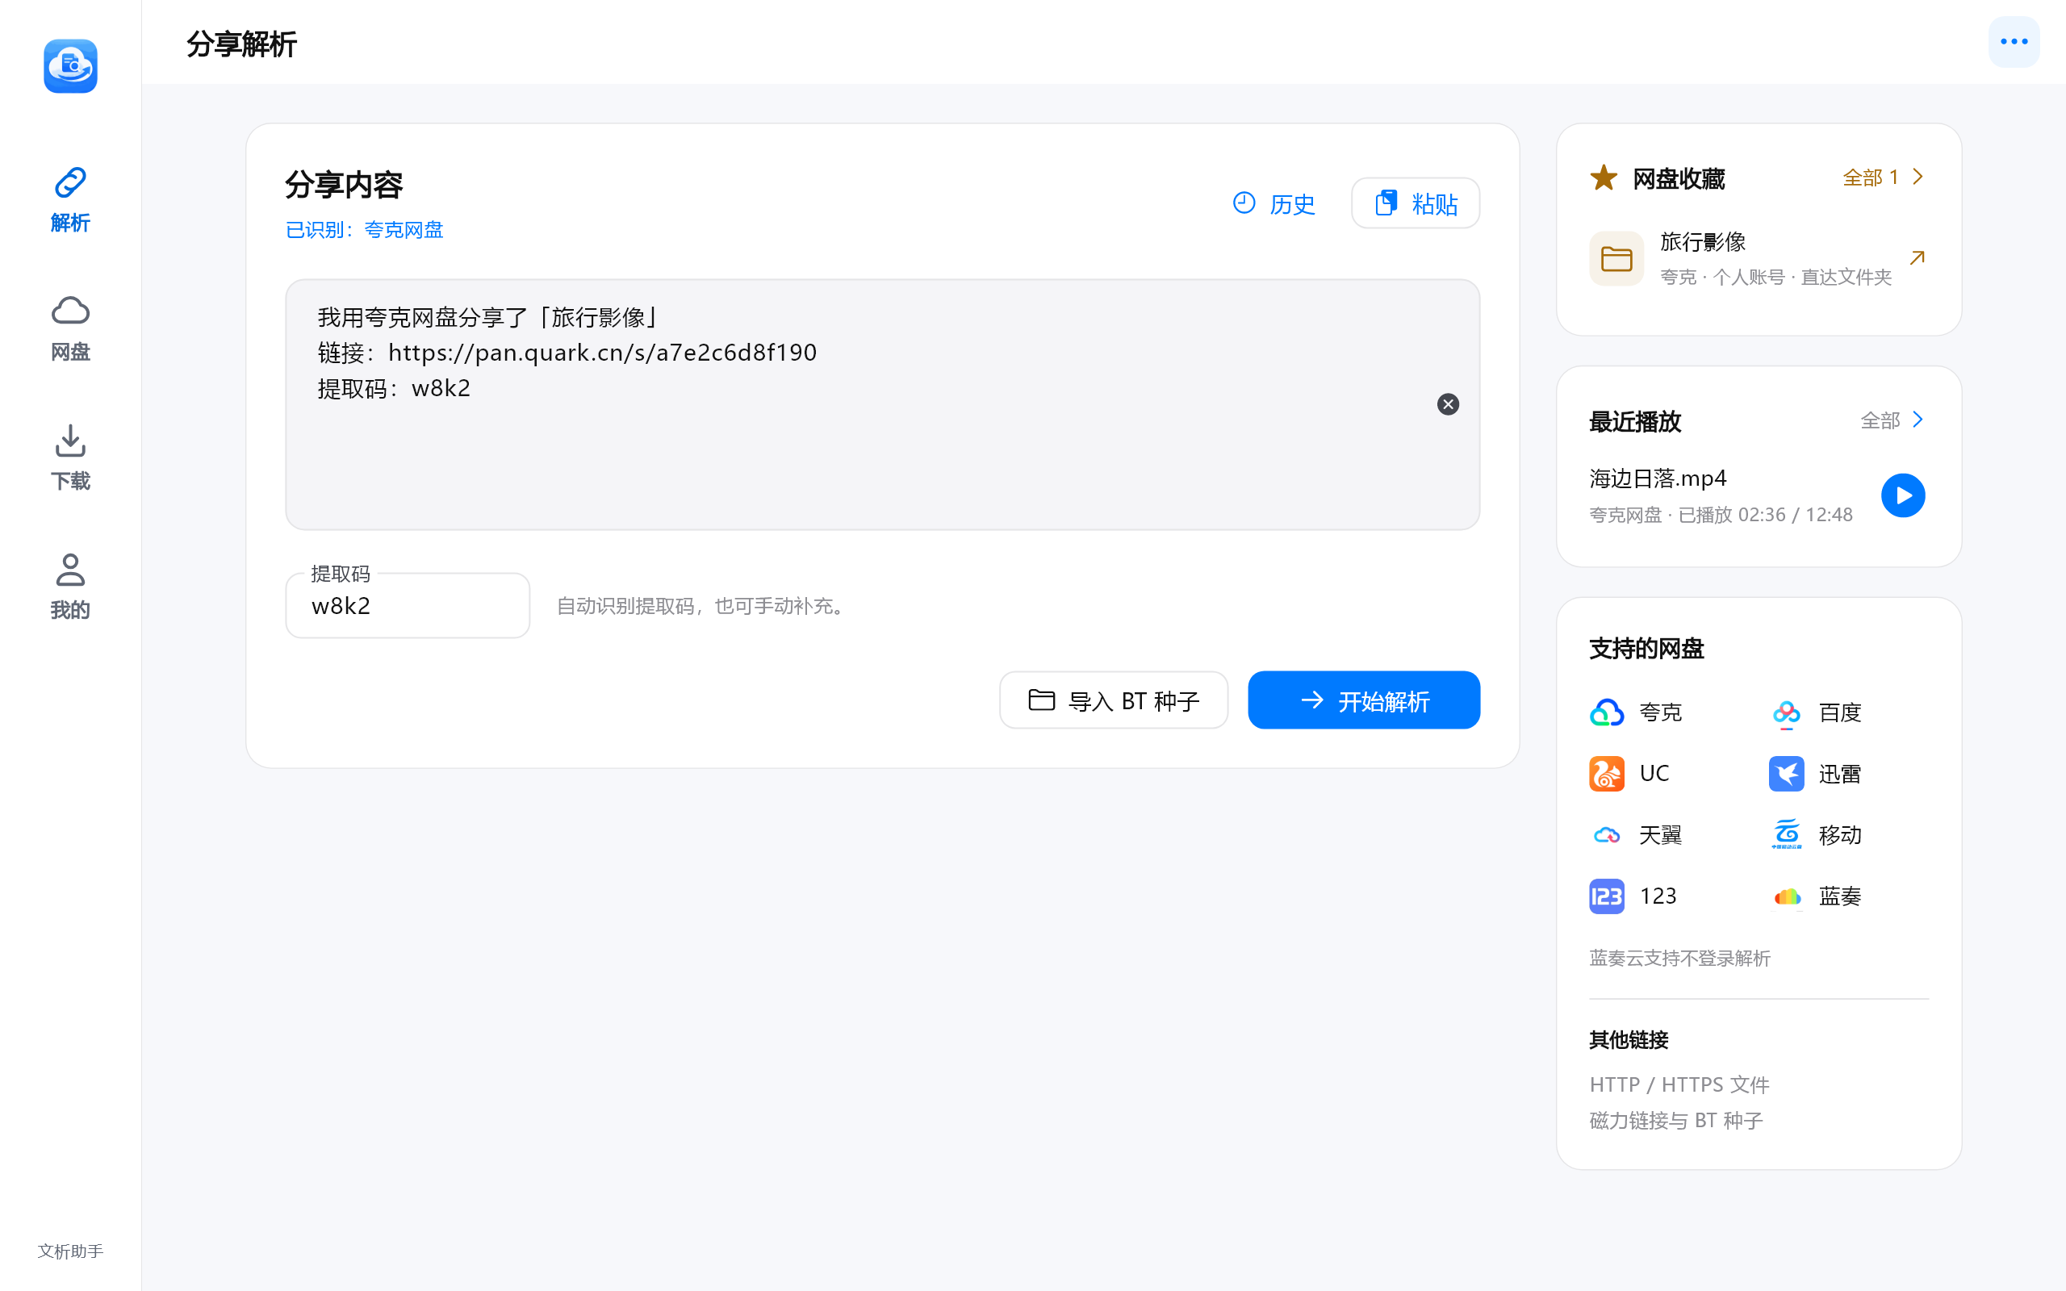Image resolution: width=2066 pixels, height=1291 pixels.
Task: Play 海边日落.mp4
Action: (x=1903, y=495)
